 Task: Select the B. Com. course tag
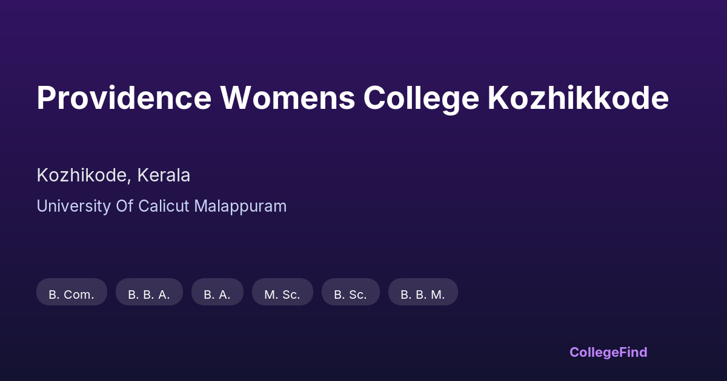pyautogui.click(x=71, y=295)
